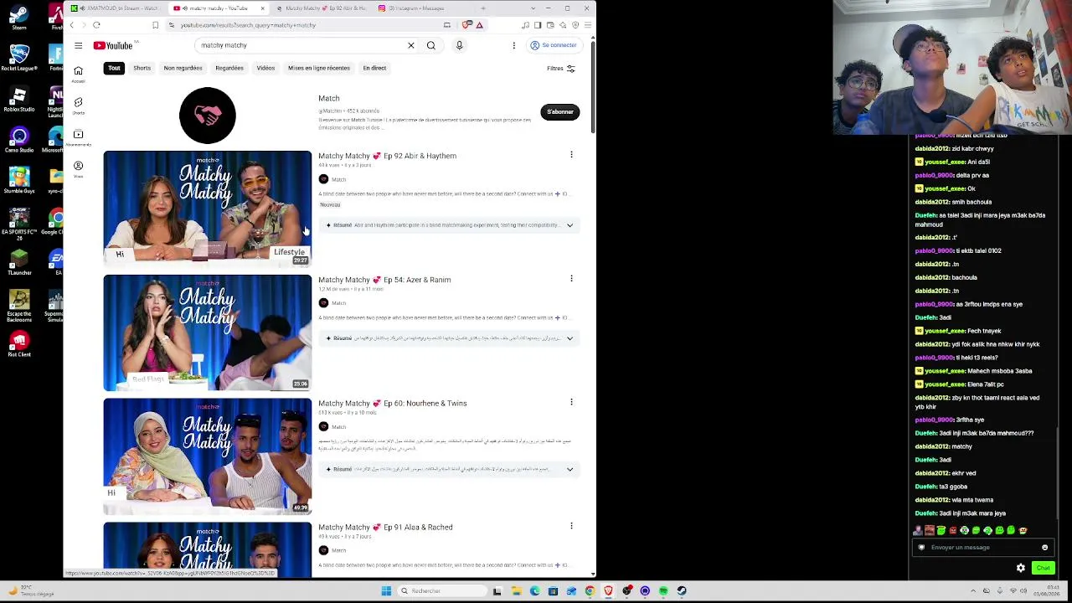Open Windows Start menu
This screenshot has height=603, width=1072.
coord(386,591)
